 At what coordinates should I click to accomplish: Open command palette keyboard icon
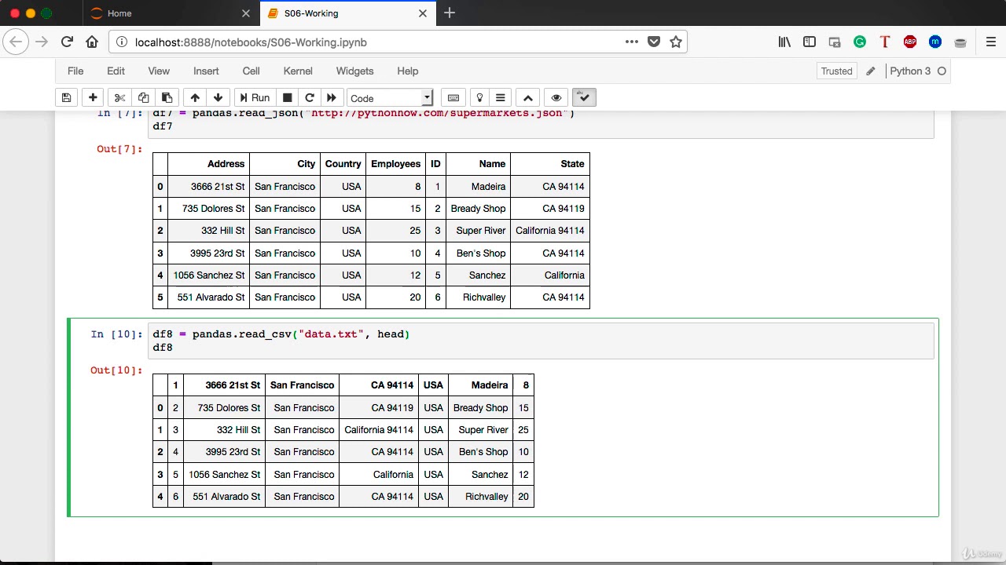click(453, 98)
